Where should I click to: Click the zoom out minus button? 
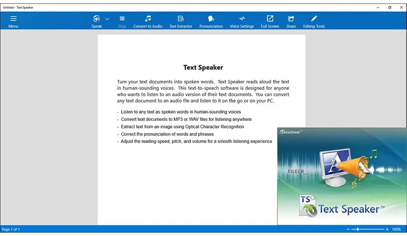[348, 229]
